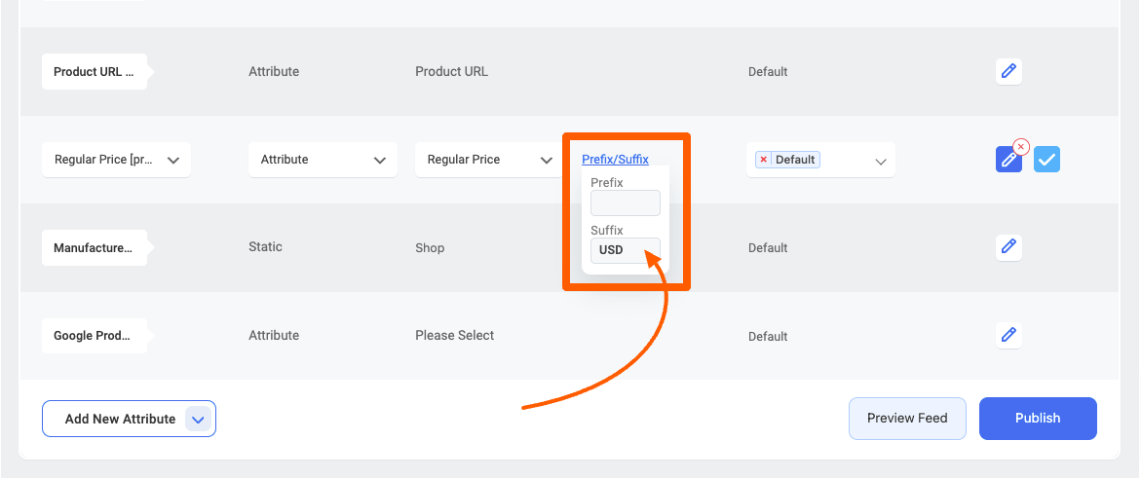
Task: Select the Product URL attribute label
Action: point(95,72)
